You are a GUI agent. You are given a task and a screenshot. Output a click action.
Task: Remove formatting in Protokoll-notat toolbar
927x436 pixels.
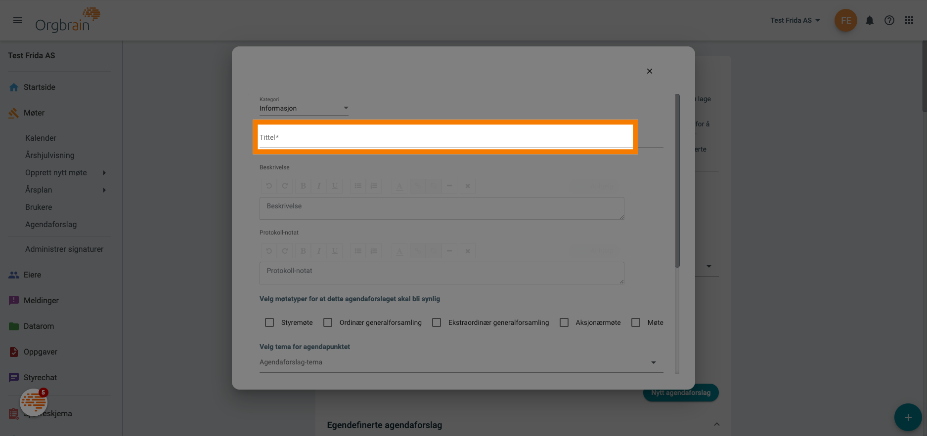(x=468, y=251)
